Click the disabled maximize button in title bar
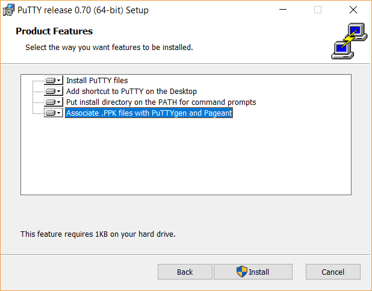 click(318, 10)
